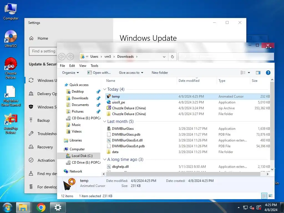Image resolution: width=284 pixels, height=213 pixels.
Task: Collapse the Last month (5) group
Action: point(105,121)
